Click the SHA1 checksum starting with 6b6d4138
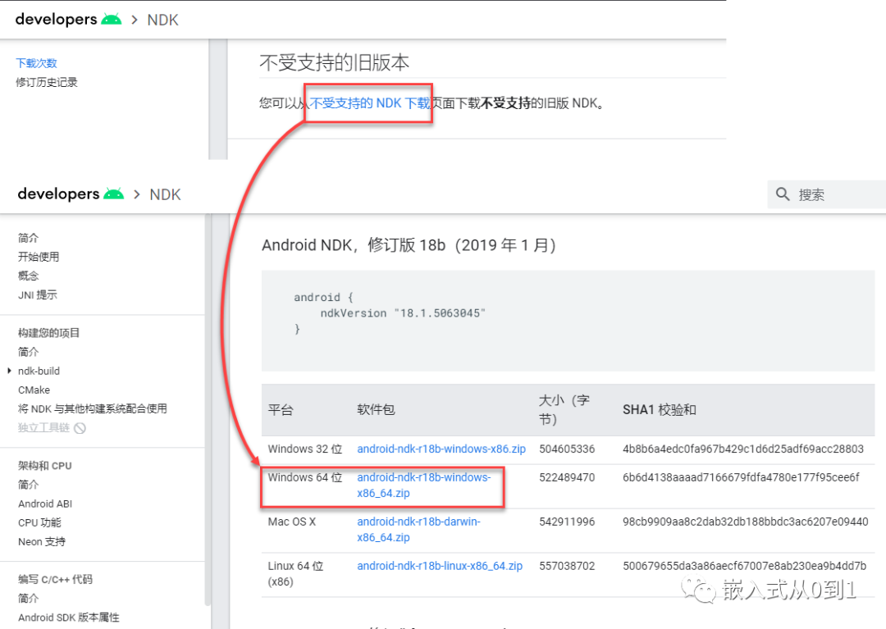The height and width of the screenshot is (629, 886). tap(741, 477)
